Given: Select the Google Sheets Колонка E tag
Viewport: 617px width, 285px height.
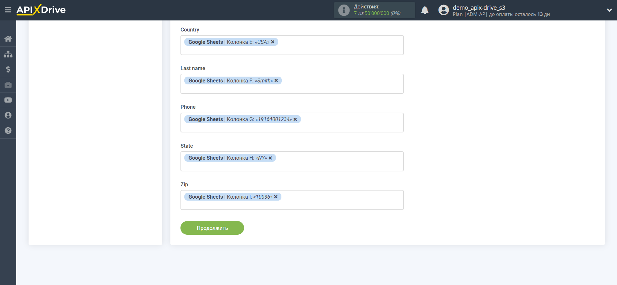Looking at the screenshot, I should coord(231,42).
